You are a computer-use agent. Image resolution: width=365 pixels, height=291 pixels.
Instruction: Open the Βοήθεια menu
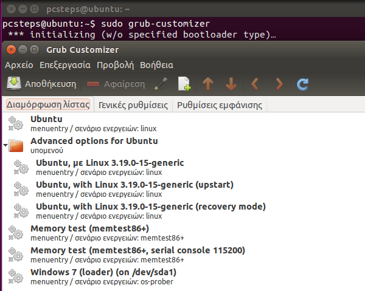pos(157,65)
